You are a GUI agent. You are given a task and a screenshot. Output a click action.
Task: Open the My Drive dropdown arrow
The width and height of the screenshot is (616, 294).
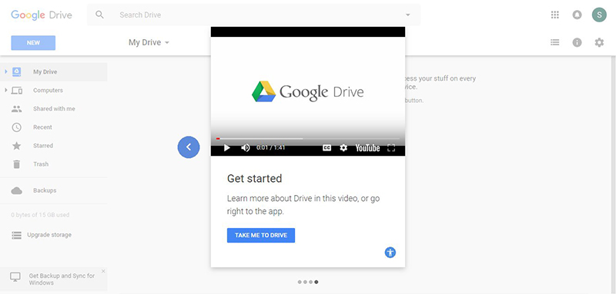coord(167,43)
